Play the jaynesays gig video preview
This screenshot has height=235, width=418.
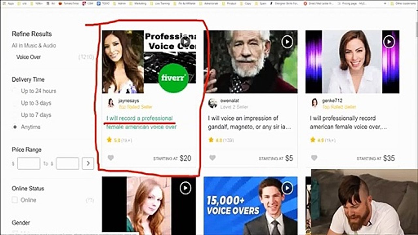pos(185,42)
